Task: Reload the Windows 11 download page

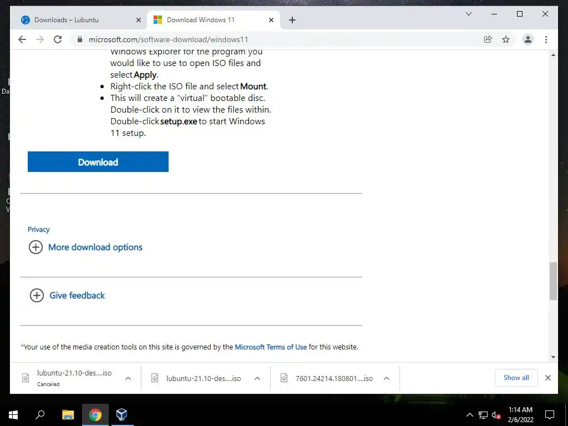Action: pos(58,39)
